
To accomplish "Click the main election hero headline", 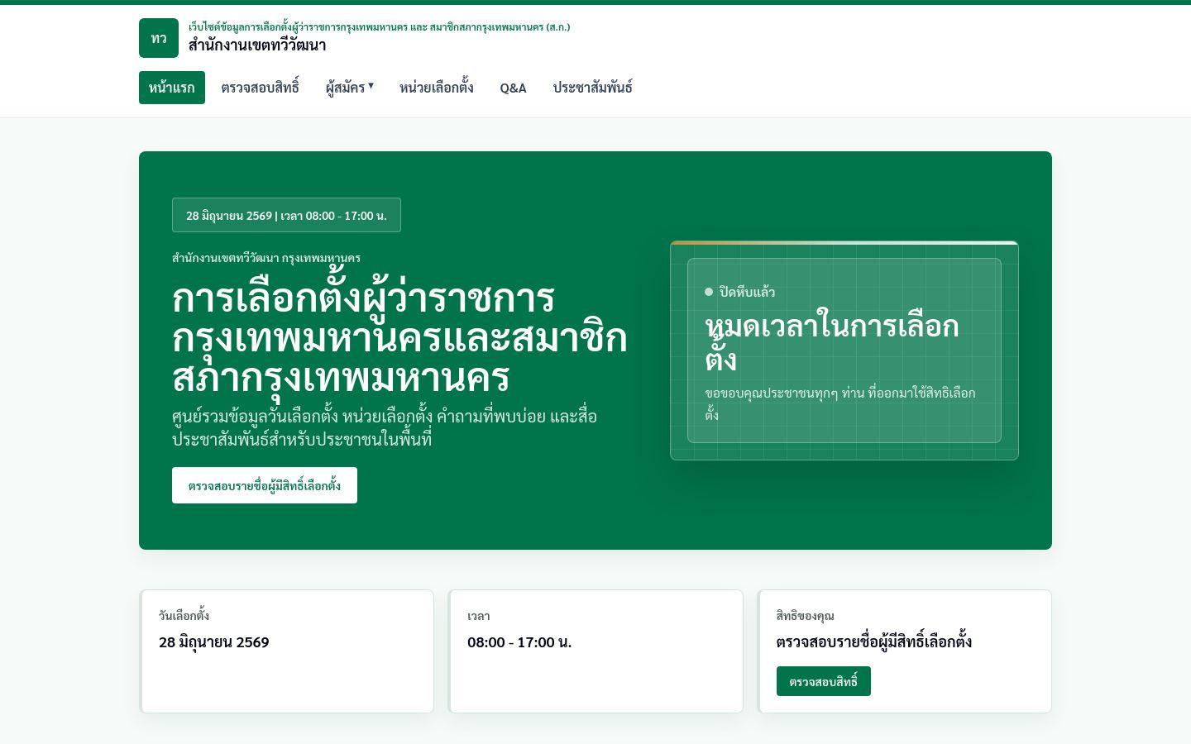I will pyautogui.click(x=399, y=338).
